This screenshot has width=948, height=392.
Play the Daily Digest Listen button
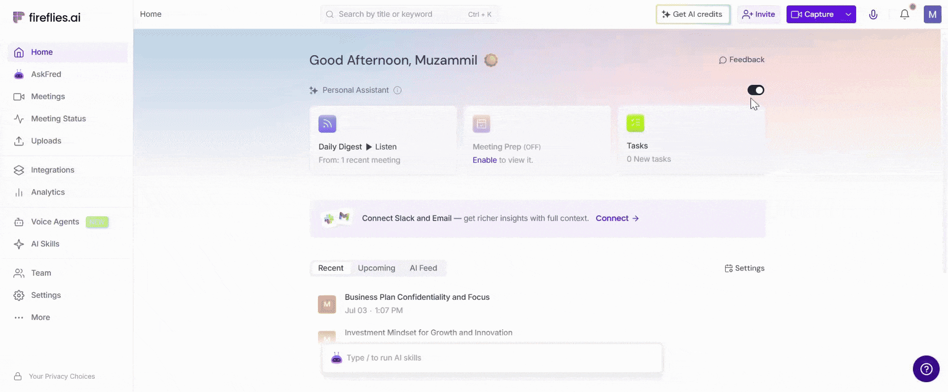tap(381, 147)
